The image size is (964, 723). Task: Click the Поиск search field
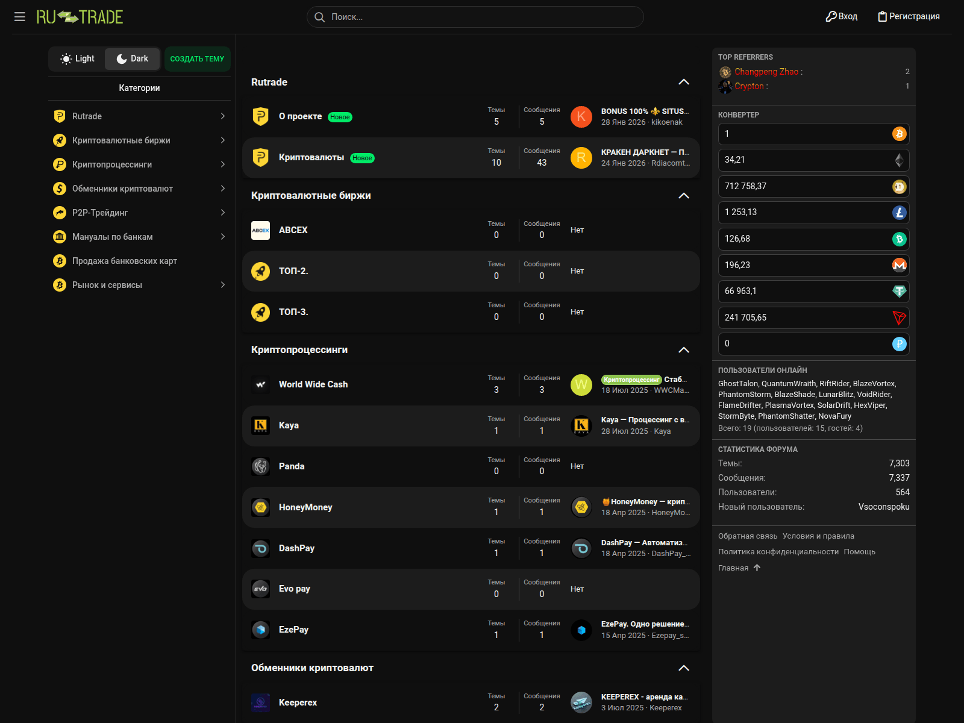coord(475,17)
